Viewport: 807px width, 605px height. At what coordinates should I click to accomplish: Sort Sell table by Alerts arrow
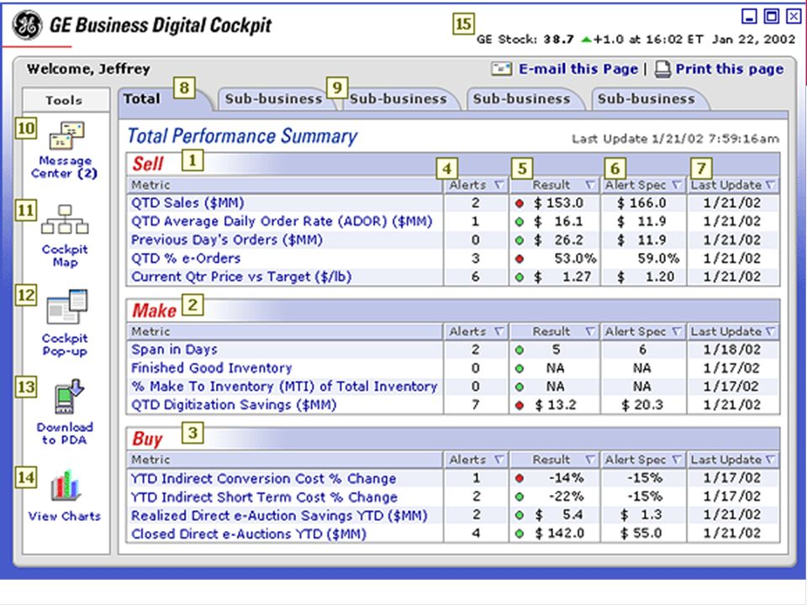click(498, 185)
